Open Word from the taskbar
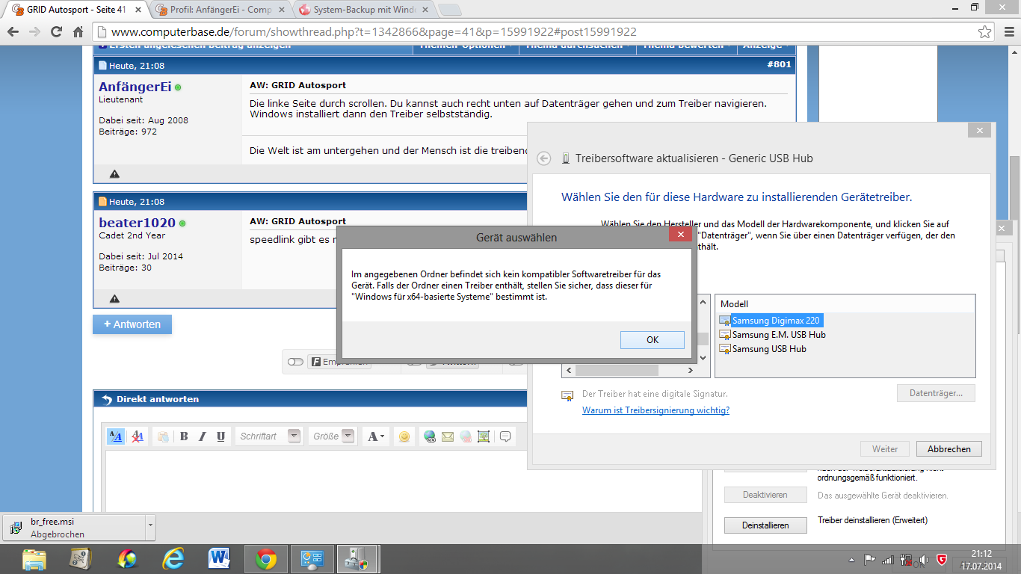Viewport: 1021px width, 574px height. coord(220,558)
